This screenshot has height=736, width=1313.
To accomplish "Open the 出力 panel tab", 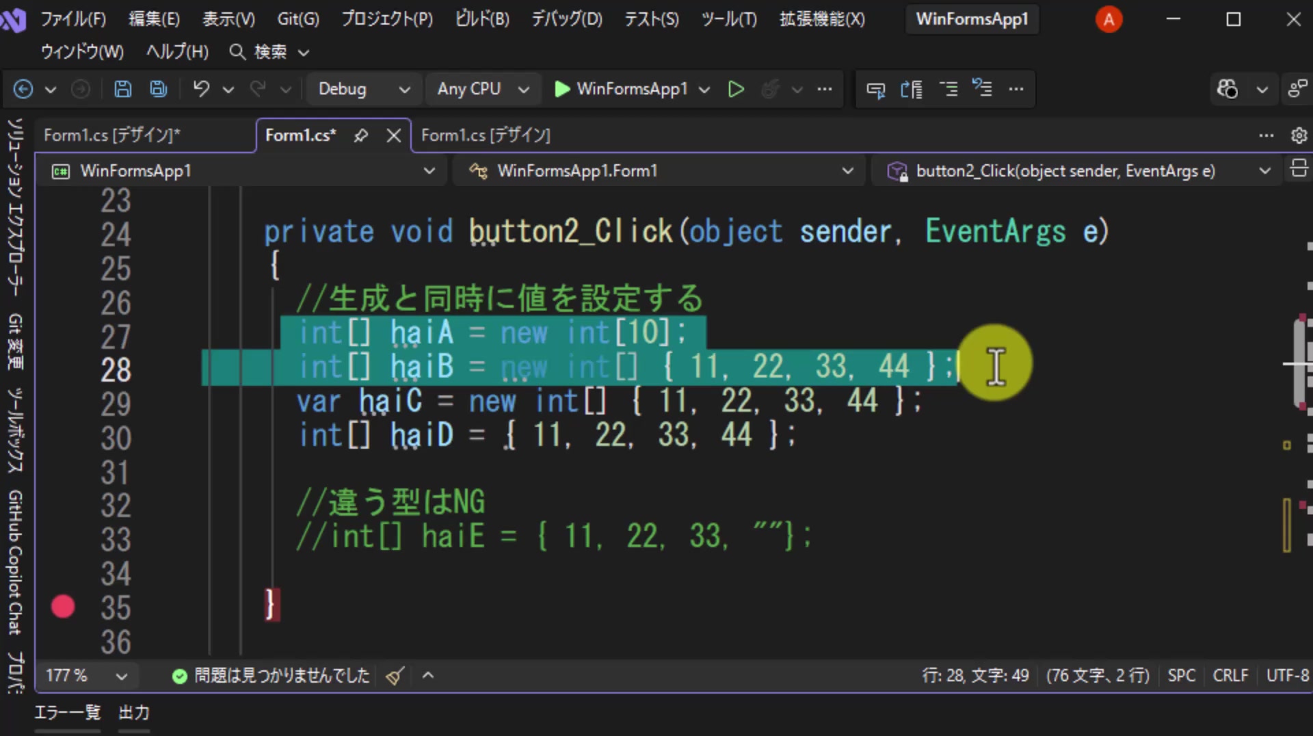I will tap(134, 713).
